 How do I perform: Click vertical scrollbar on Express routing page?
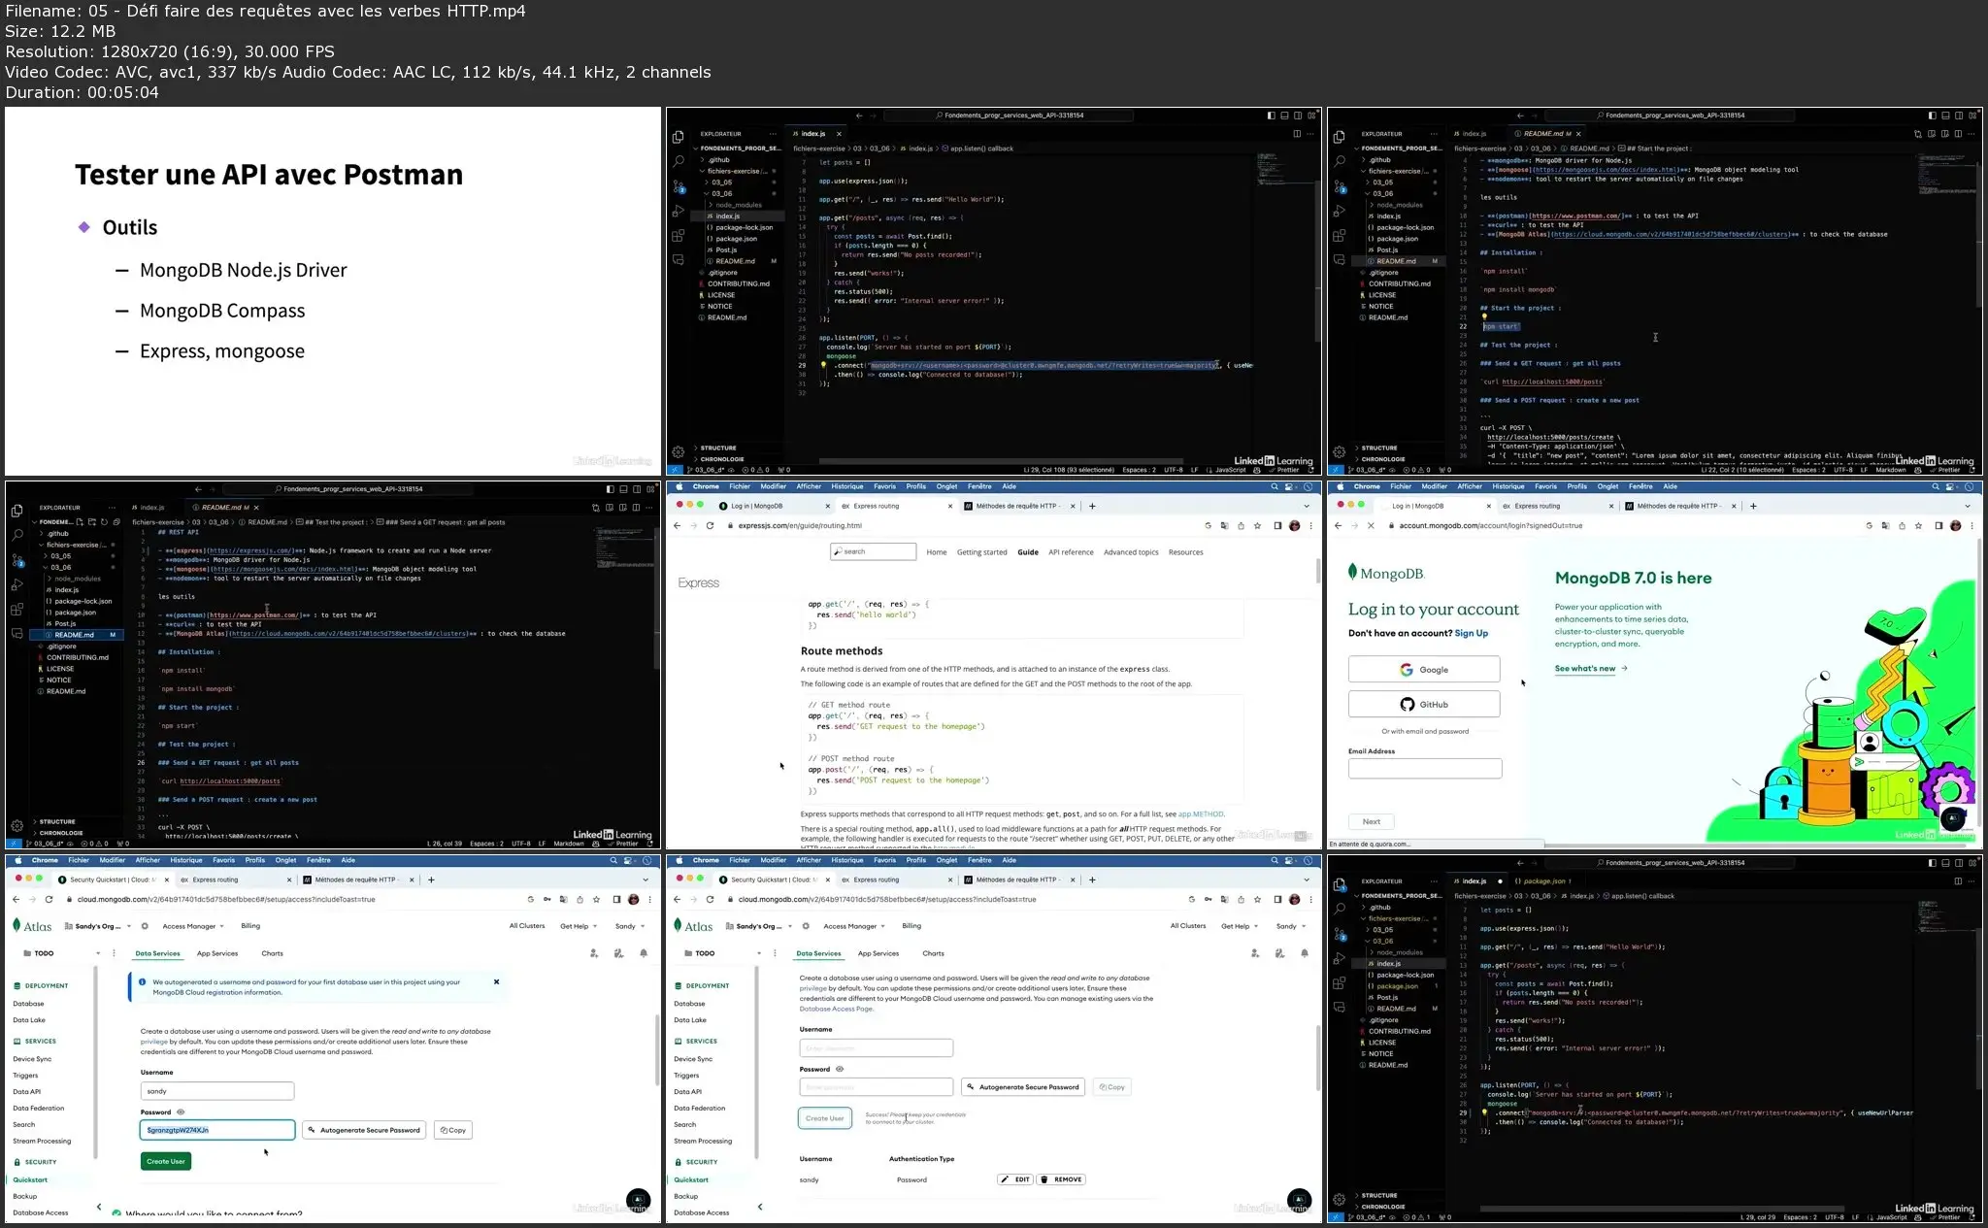click(x=1317, y=571)
